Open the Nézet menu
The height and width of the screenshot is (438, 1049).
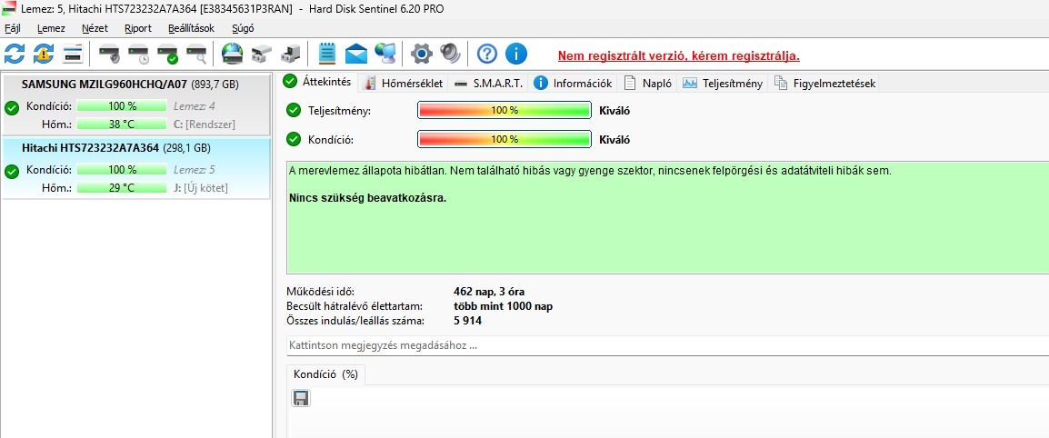click(x=95, y=29)
